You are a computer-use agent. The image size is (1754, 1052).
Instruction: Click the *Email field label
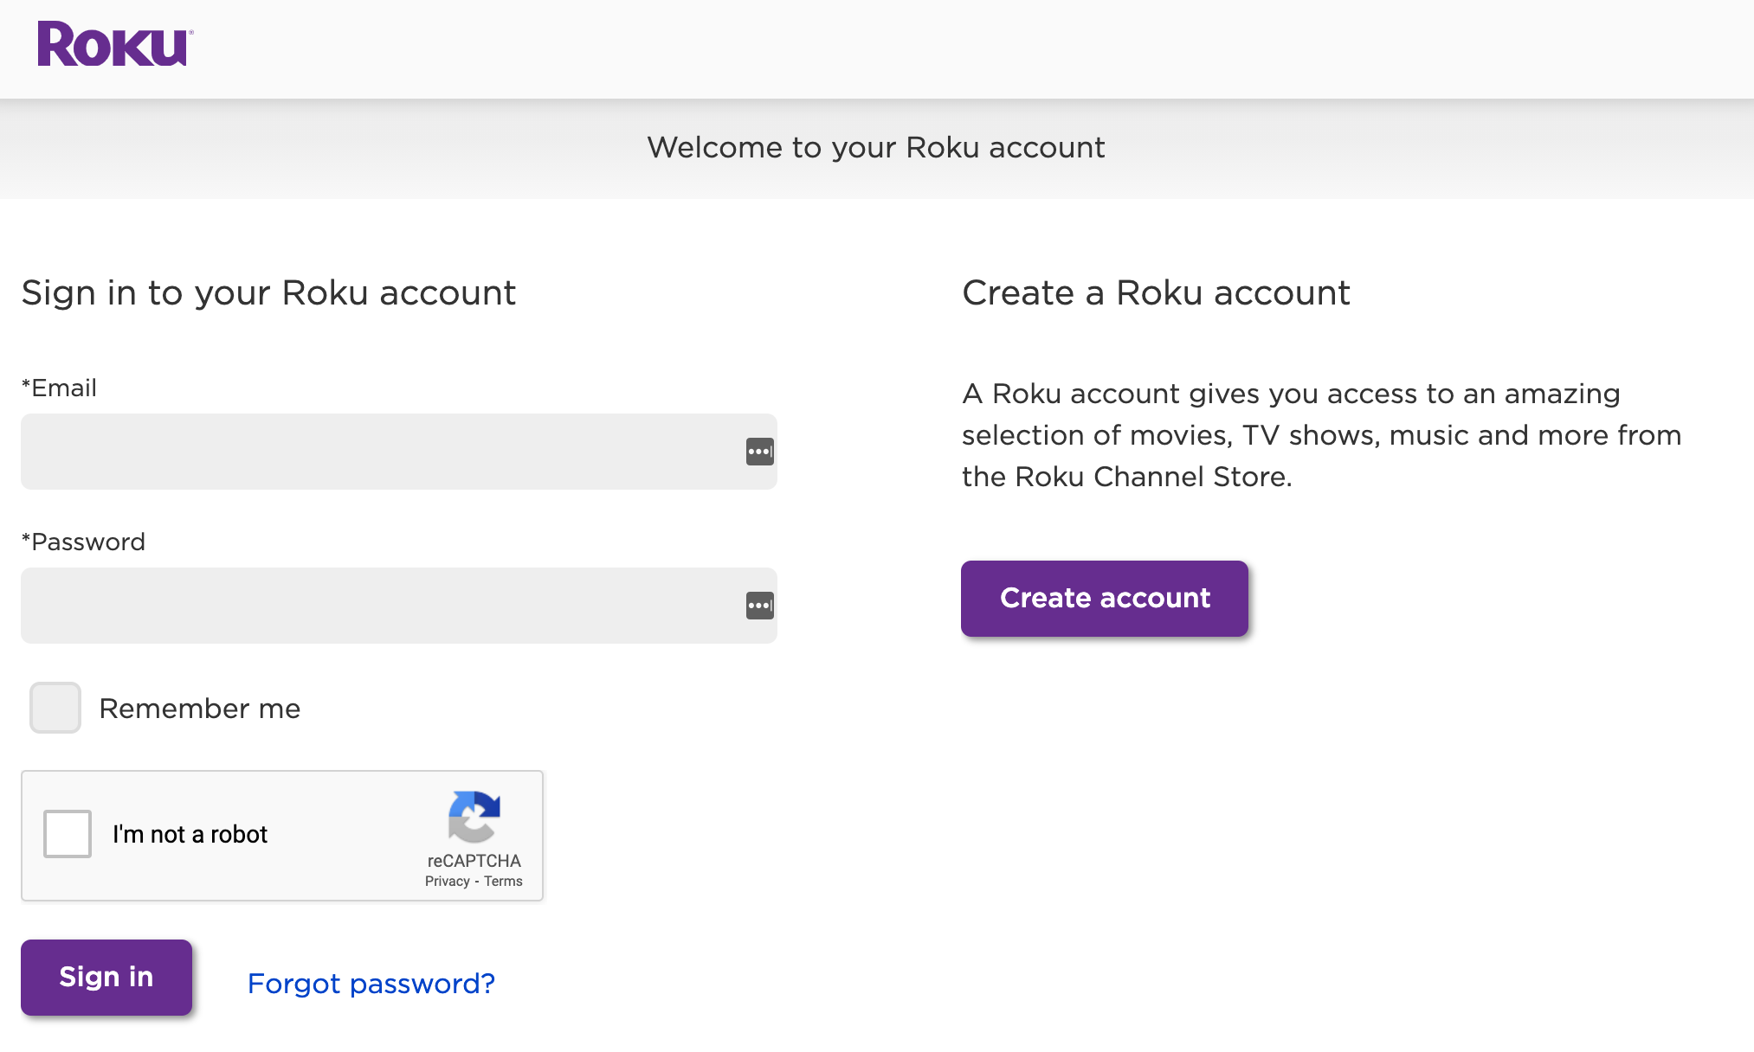(59, 388)
